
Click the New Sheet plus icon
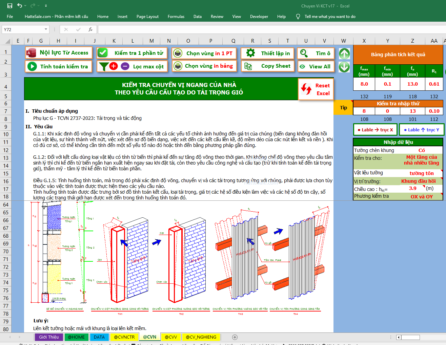pos(235,337)
